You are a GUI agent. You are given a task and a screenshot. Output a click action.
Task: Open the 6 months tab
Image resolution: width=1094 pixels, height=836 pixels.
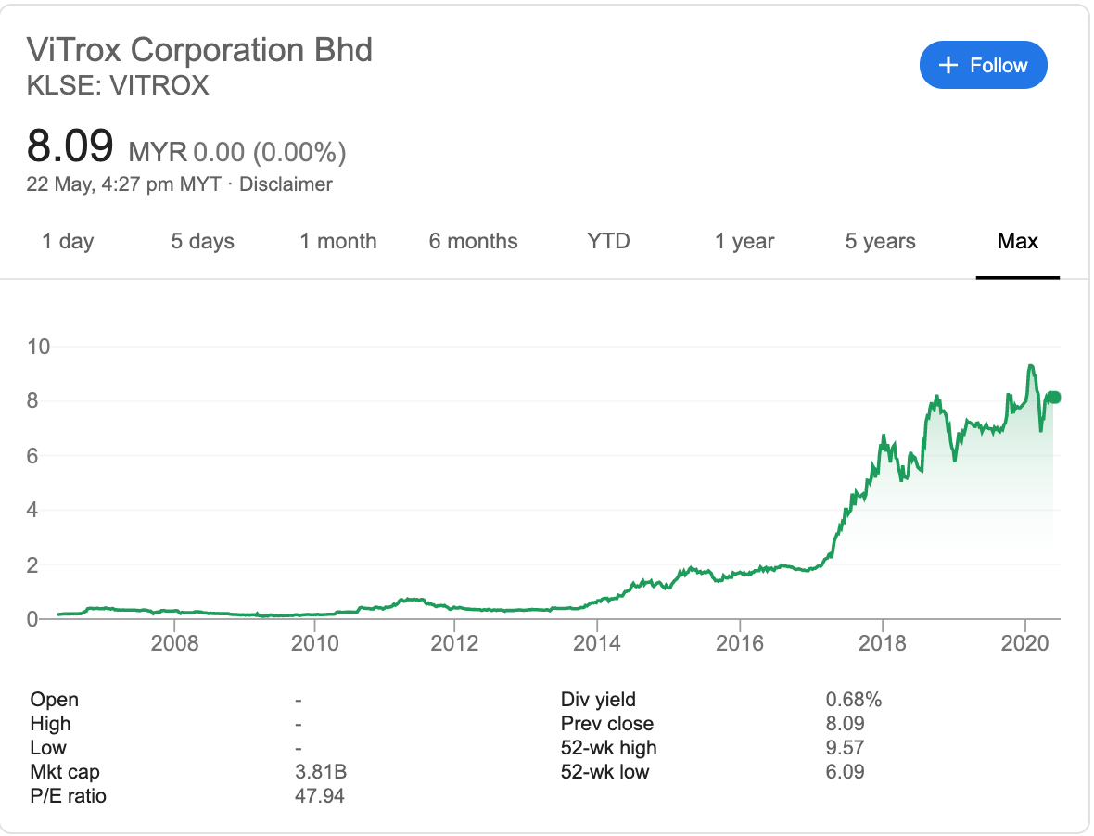pyautogui.click(x=473, y=242)
